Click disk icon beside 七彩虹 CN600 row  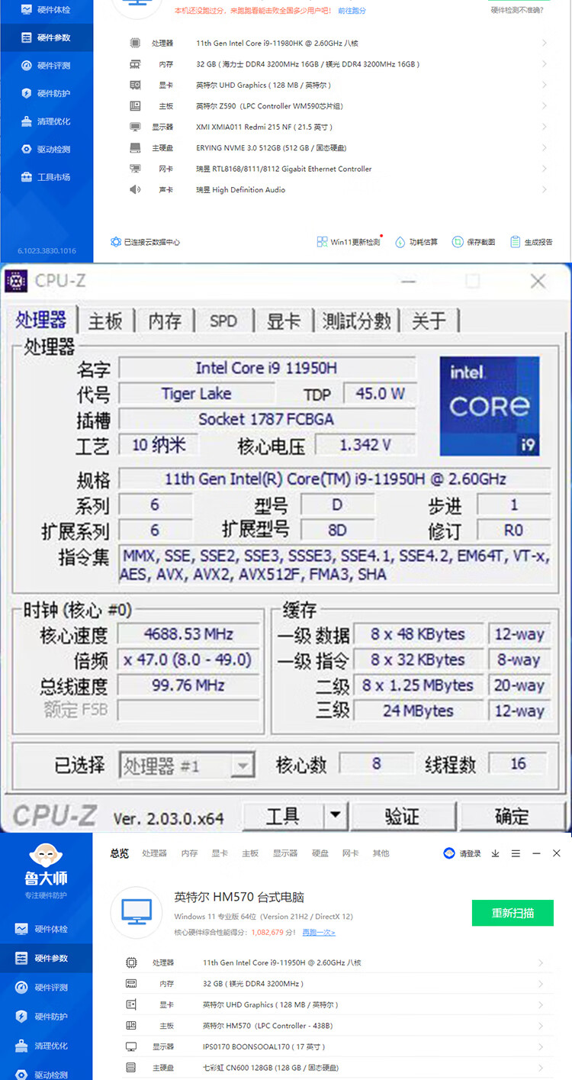131,1068
